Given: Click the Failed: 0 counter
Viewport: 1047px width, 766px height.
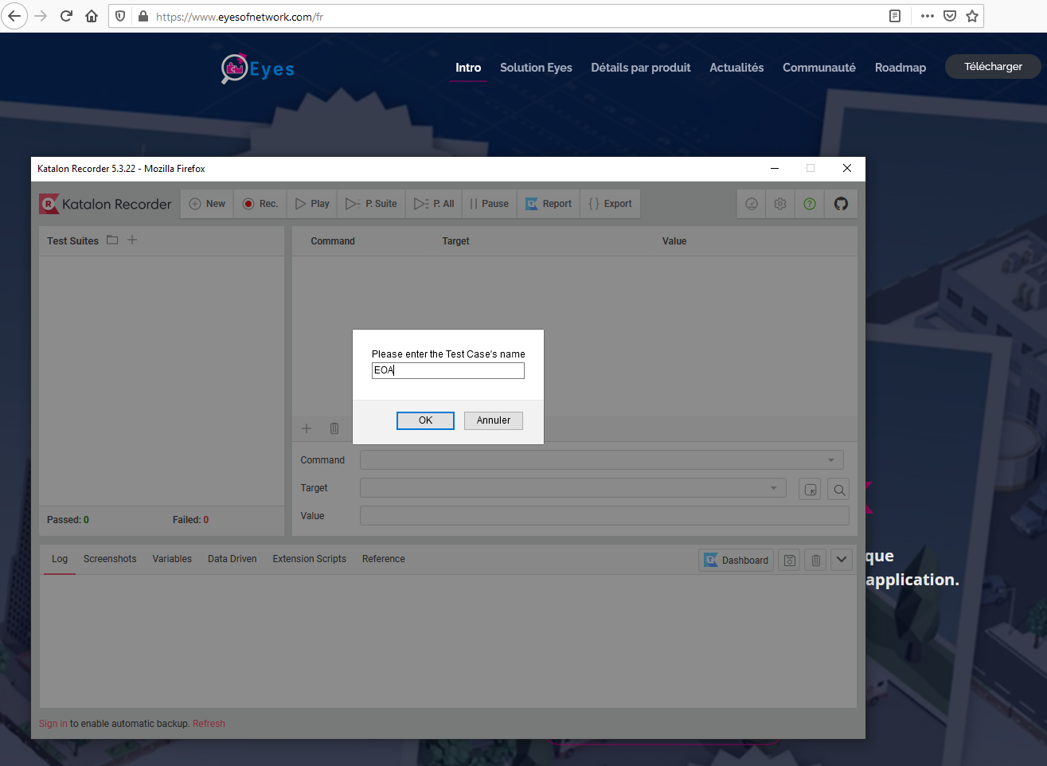Looking at the screenshot, I should pyautogui.click(x=190, y=520).
